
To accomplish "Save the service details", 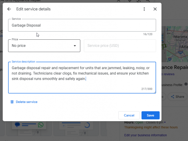I will [150, 115].
